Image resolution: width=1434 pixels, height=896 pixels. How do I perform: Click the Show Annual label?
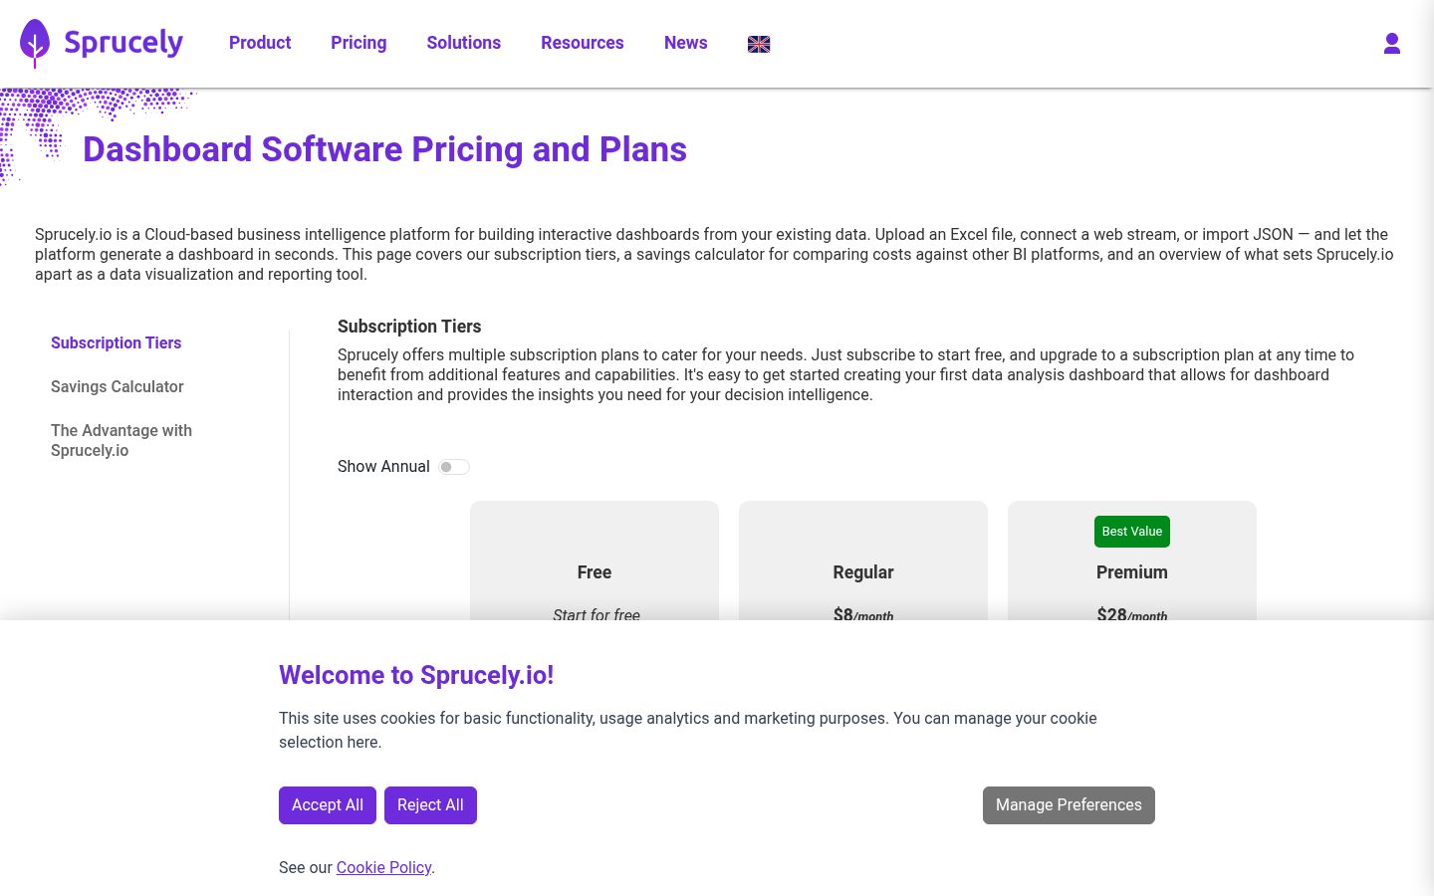pos(383,467)
